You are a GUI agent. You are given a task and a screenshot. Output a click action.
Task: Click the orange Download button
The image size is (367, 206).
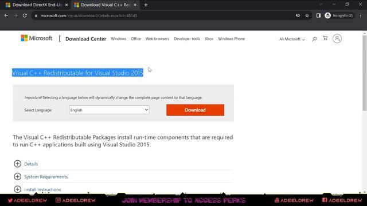coord(195,110)
